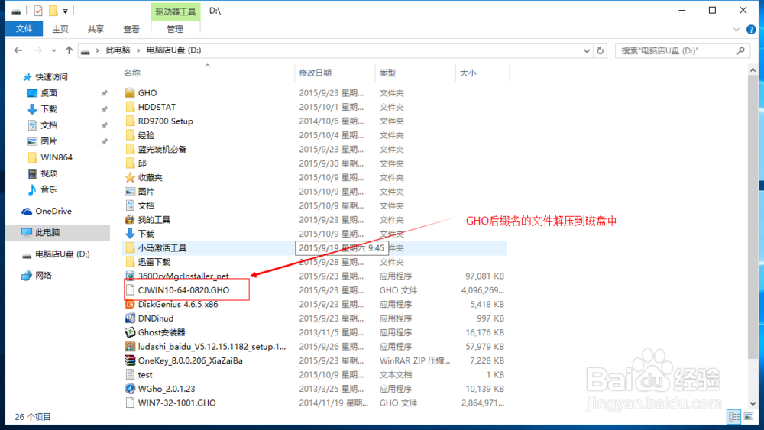The height and width of the screenshot is (430, 764).
Task: Select the DiskGenius 4.6.5 x86 icon
Action: (x=130, y=304)
